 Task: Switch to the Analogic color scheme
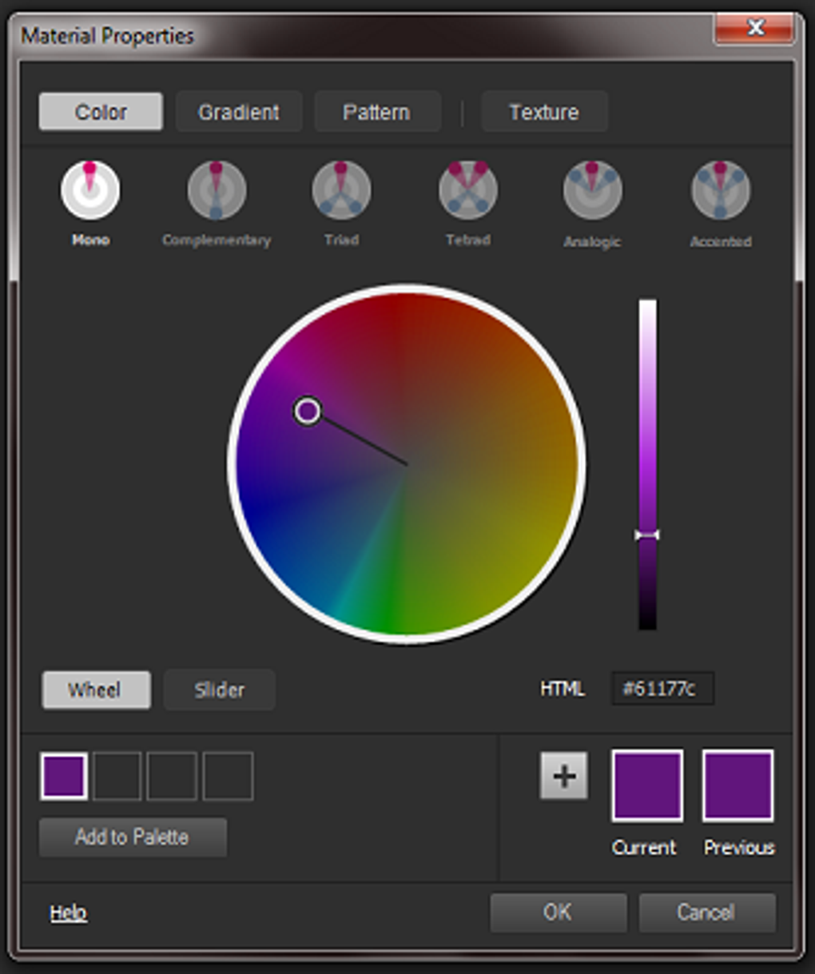point(592,190)
